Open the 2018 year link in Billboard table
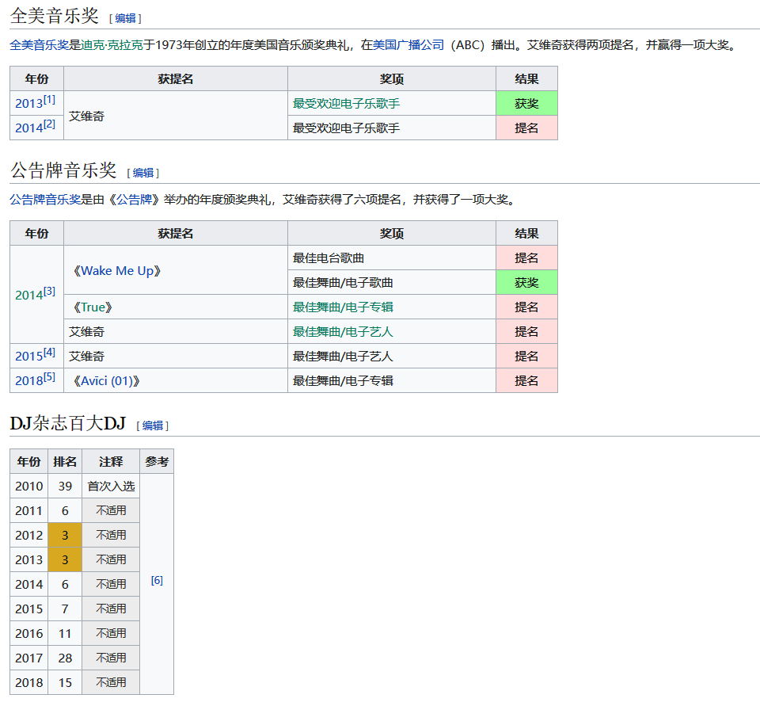Image resolution: width=760 pixels, height=706 pixels. 29,381
